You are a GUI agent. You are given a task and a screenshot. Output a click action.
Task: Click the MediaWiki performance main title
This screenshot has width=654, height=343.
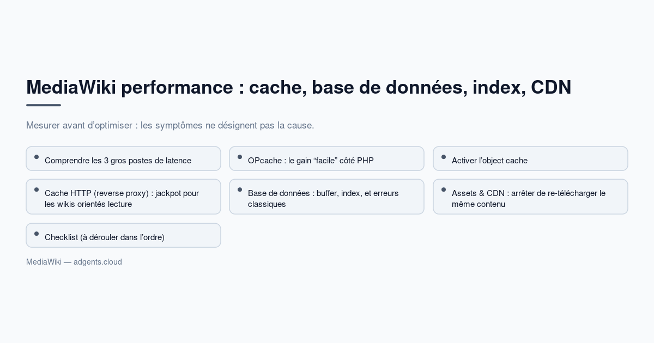(x=299, y=87)
